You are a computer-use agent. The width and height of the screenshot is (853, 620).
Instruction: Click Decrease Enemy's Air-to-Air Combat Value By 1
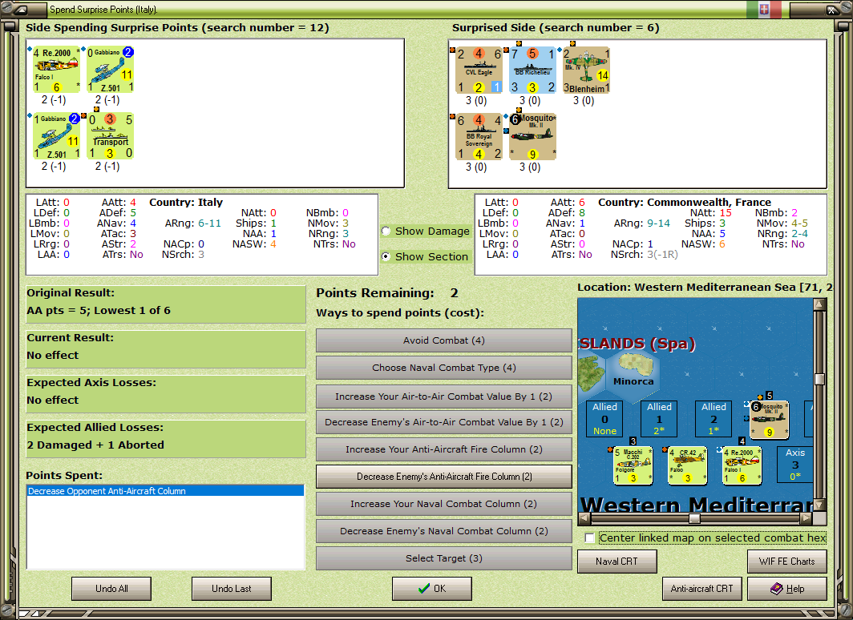pyautogui.click(x=443, y=421)
